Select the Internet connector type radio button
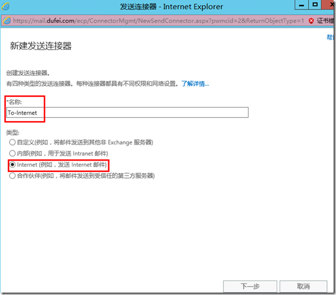 pyautogui.click(x=12, y=164)
